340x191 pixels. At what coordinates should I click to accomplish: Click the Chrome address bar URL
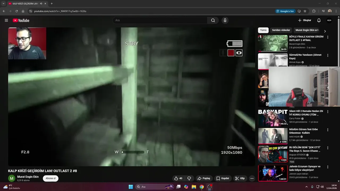[60, 11]
